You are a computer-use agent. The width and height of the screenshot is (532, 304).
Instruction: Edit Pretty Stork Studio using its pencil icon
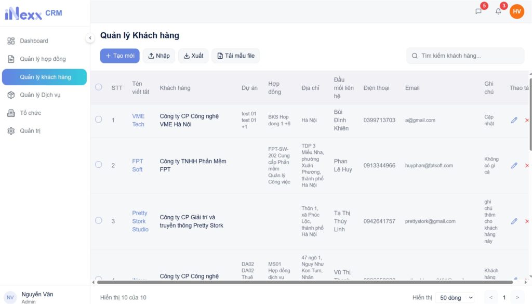514,221
